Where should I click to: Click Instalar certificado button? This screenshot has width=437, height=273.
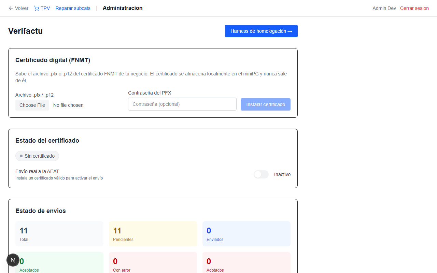266,104
